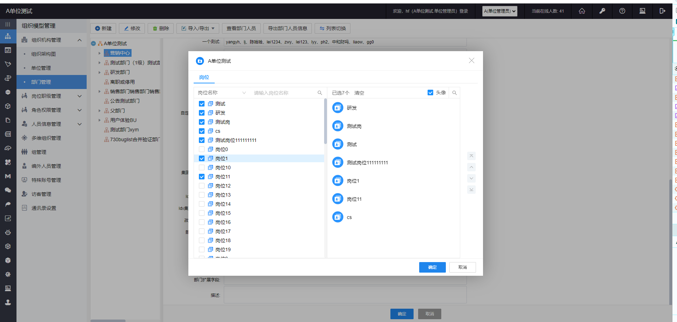Select the 岗位 tab in dialog
The image size is (677, 322).
tap(204, 77)
